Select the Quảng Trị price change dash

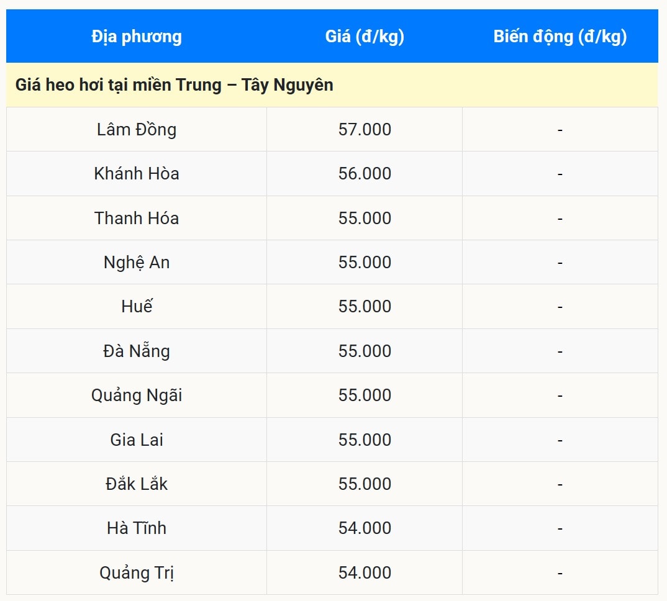pos(560,573)
